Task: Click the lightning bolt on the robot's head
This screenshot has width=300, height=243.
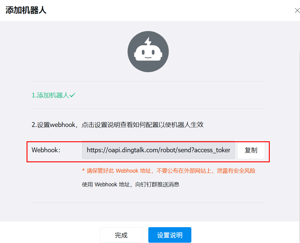Action: click(148, 41)
